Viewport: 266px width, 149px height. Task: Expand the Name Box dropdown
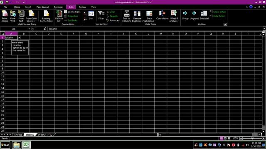[29, 29]
